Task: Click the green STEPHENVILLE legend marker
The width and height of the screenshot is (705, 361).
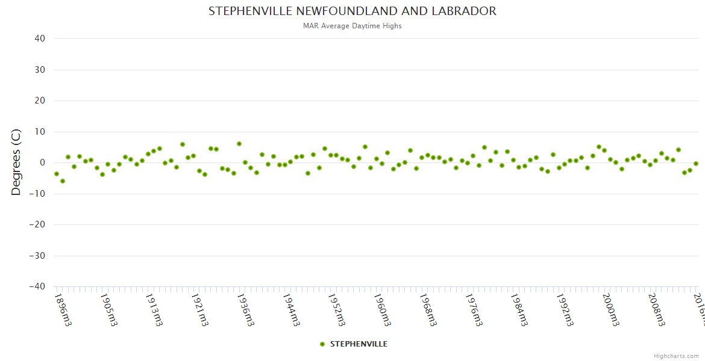Action: (322, 344)
